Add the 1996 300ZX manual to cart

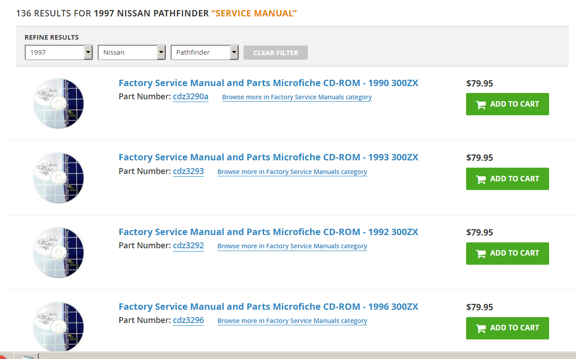508,328
